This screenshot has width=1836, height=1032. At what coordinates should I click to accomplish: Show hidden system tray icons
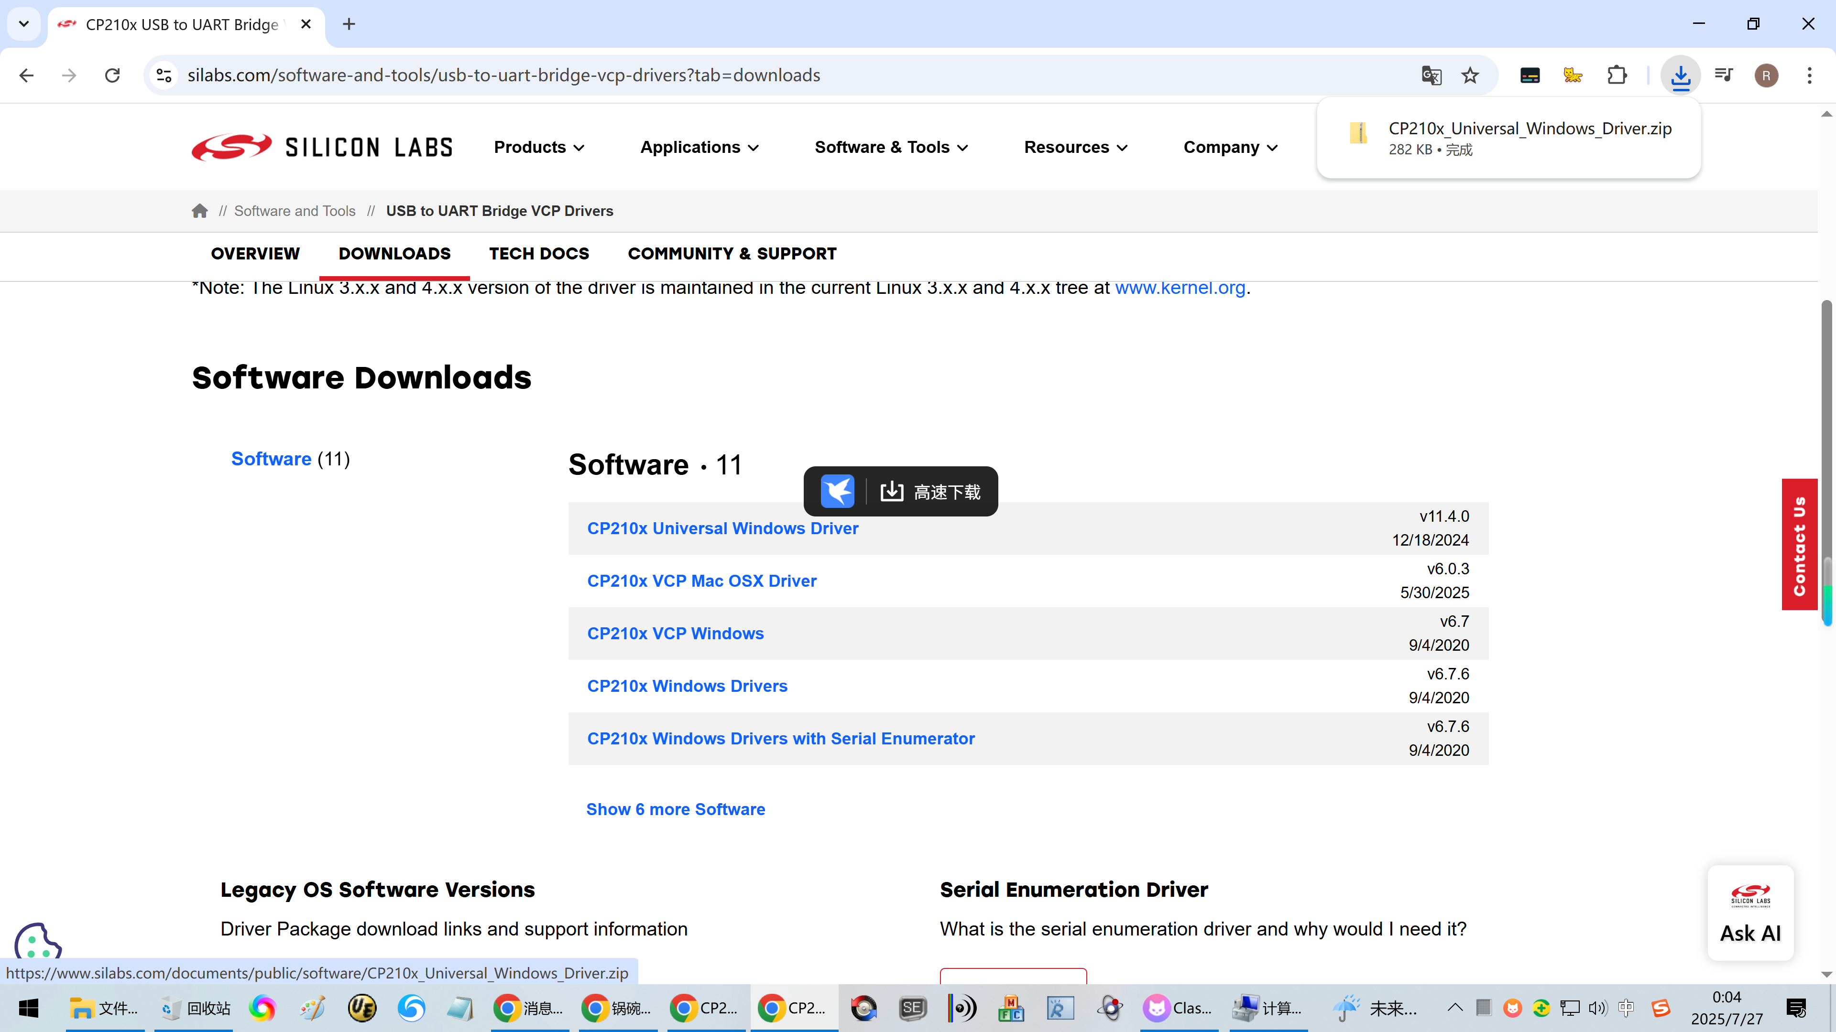point(1454,1008)
